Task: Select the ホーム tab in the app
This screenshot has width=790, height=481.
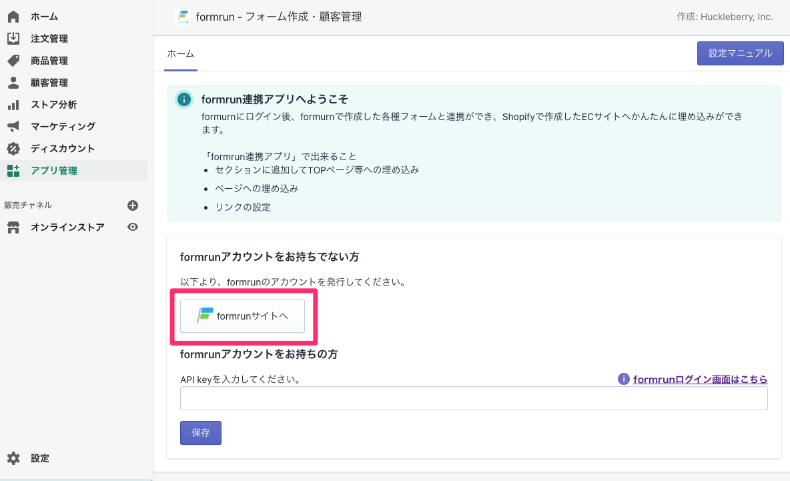Action: pos(180,54)
